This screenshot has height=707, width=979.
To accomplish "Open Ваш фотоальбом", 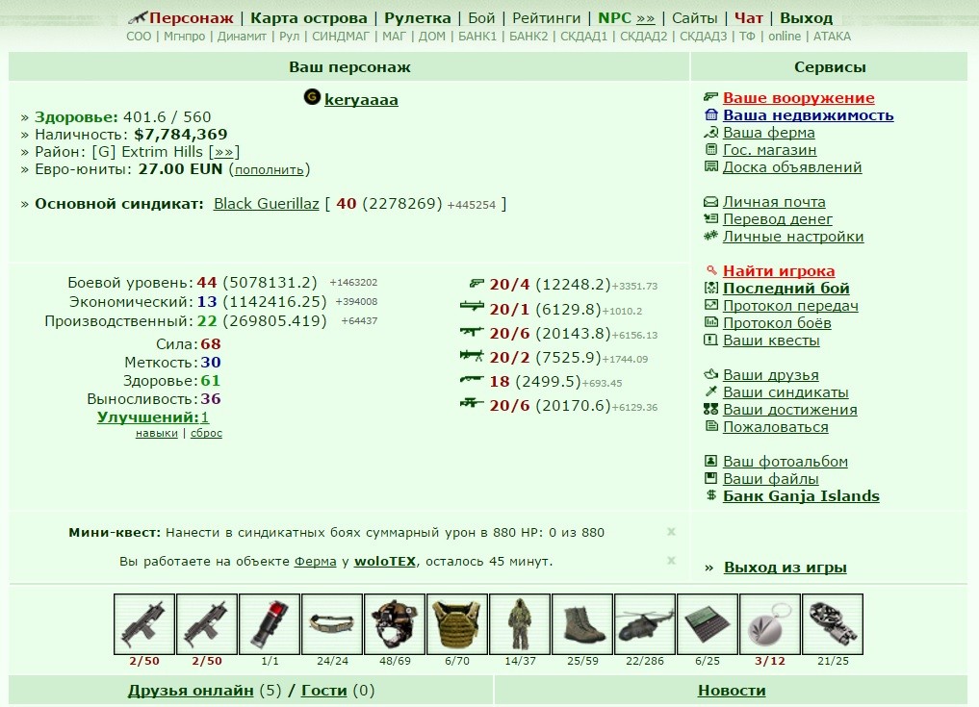I will (785, 462).
